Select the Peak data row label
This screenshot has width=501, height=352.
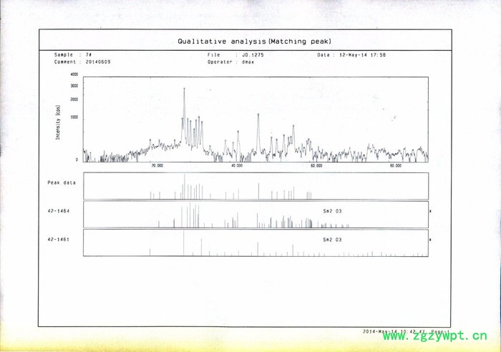62,182
